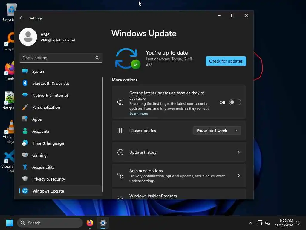The width and height of the screenshot is (306, 230).
Task: Open the Windows Insider Program entry
Action: pyautogui.click(x=179, y=194)
